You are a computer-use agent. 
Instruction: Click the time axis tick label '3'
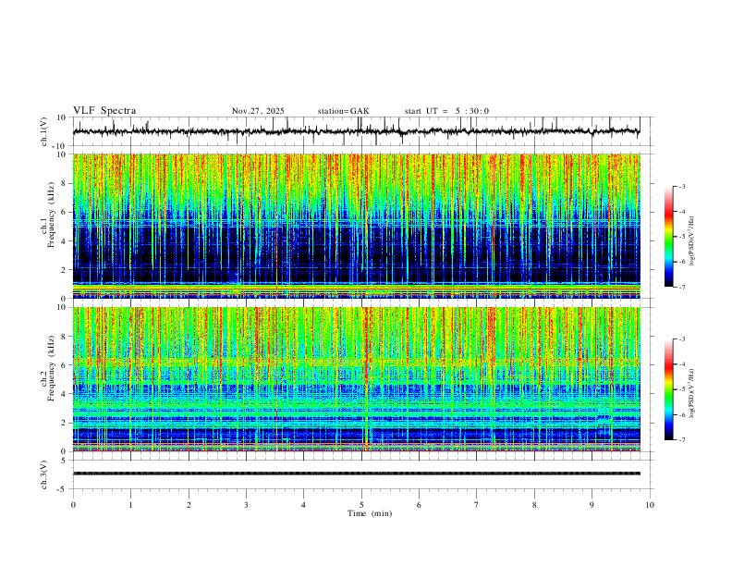[x=246, y=505]
